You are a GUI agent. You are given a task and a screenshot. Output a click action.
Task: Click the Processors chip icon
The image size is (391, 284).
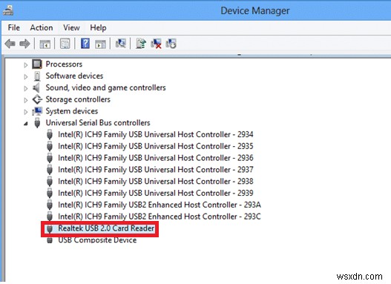coord(37,65)
